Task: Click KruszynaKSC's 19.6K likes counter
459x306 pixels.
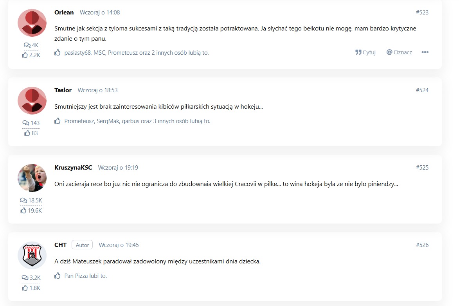Action: [31, 210]
